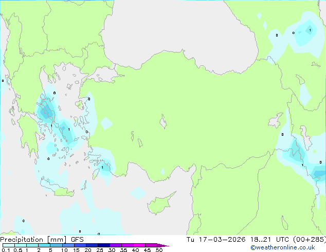Click the legend value '45'

147,250
